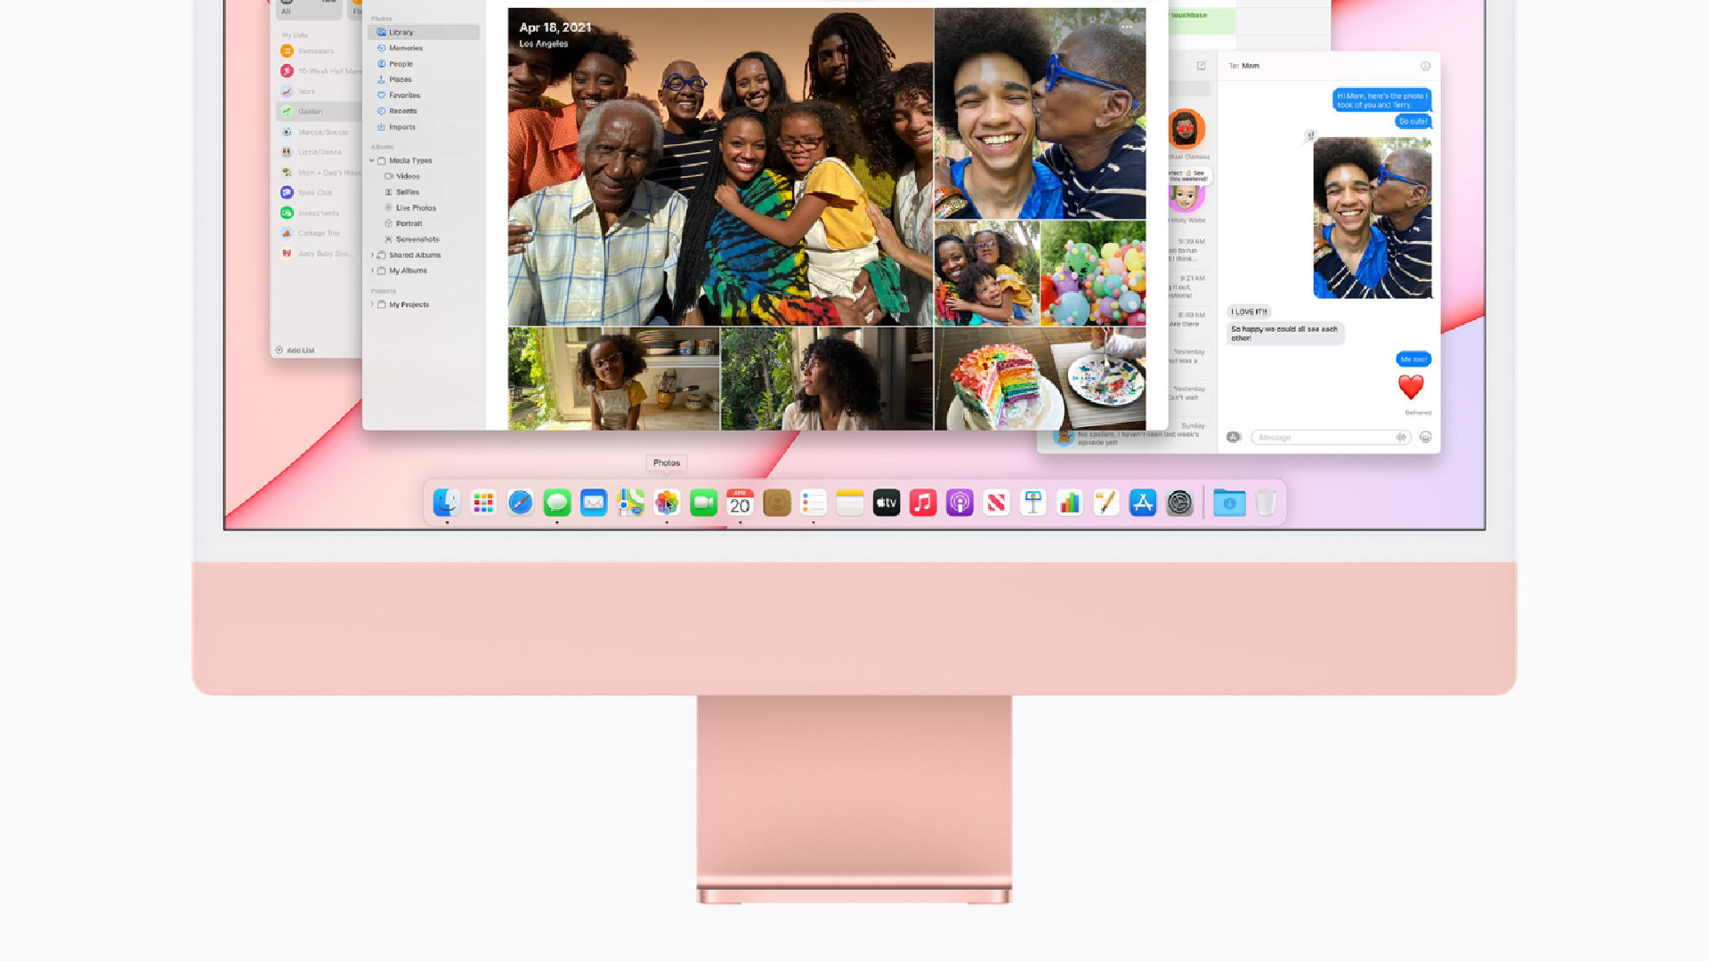Click the iMessage text input field
The width and height of the screenshot is (1709, 961).
1317,437
